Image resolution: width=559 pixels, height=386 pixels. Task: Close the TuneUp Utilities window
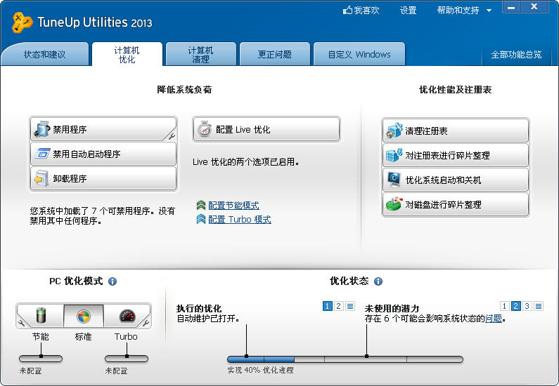pyautogui.click(x=534, y=7)
